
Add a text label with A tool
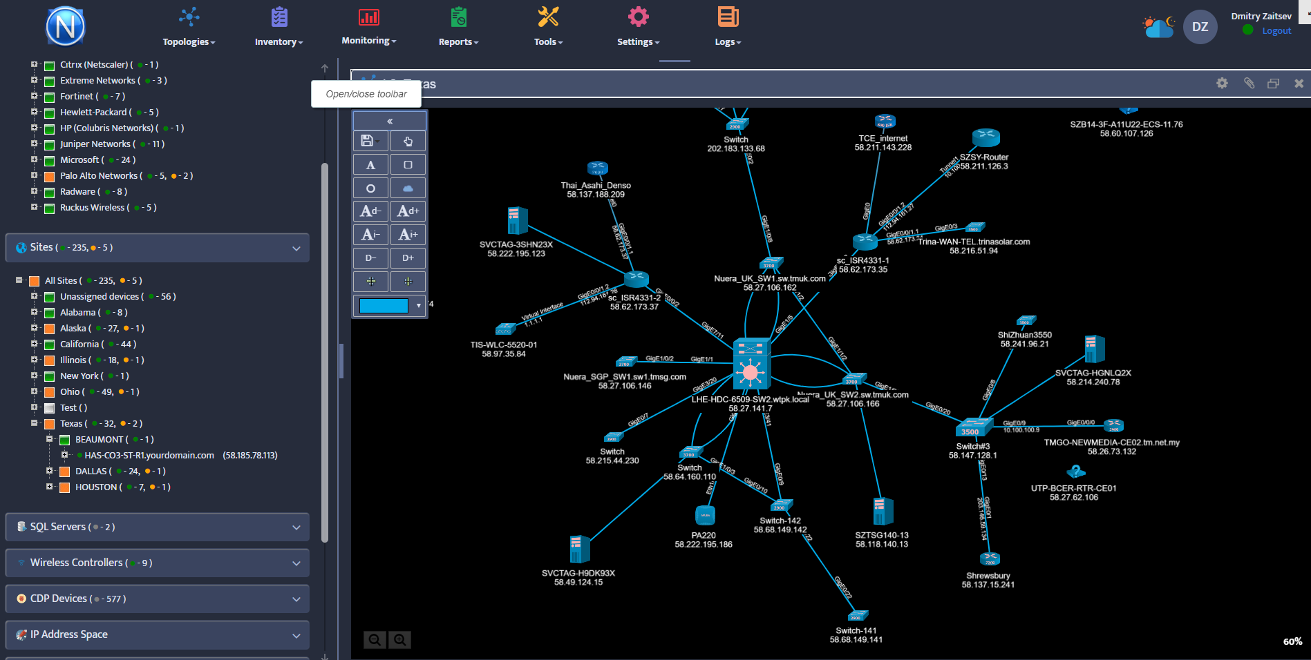pyautogui.click(x=370, y=165)
